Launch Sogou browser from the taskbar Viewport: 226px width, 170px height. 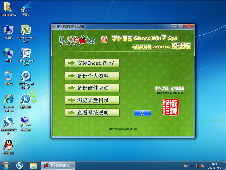point(19,166)
